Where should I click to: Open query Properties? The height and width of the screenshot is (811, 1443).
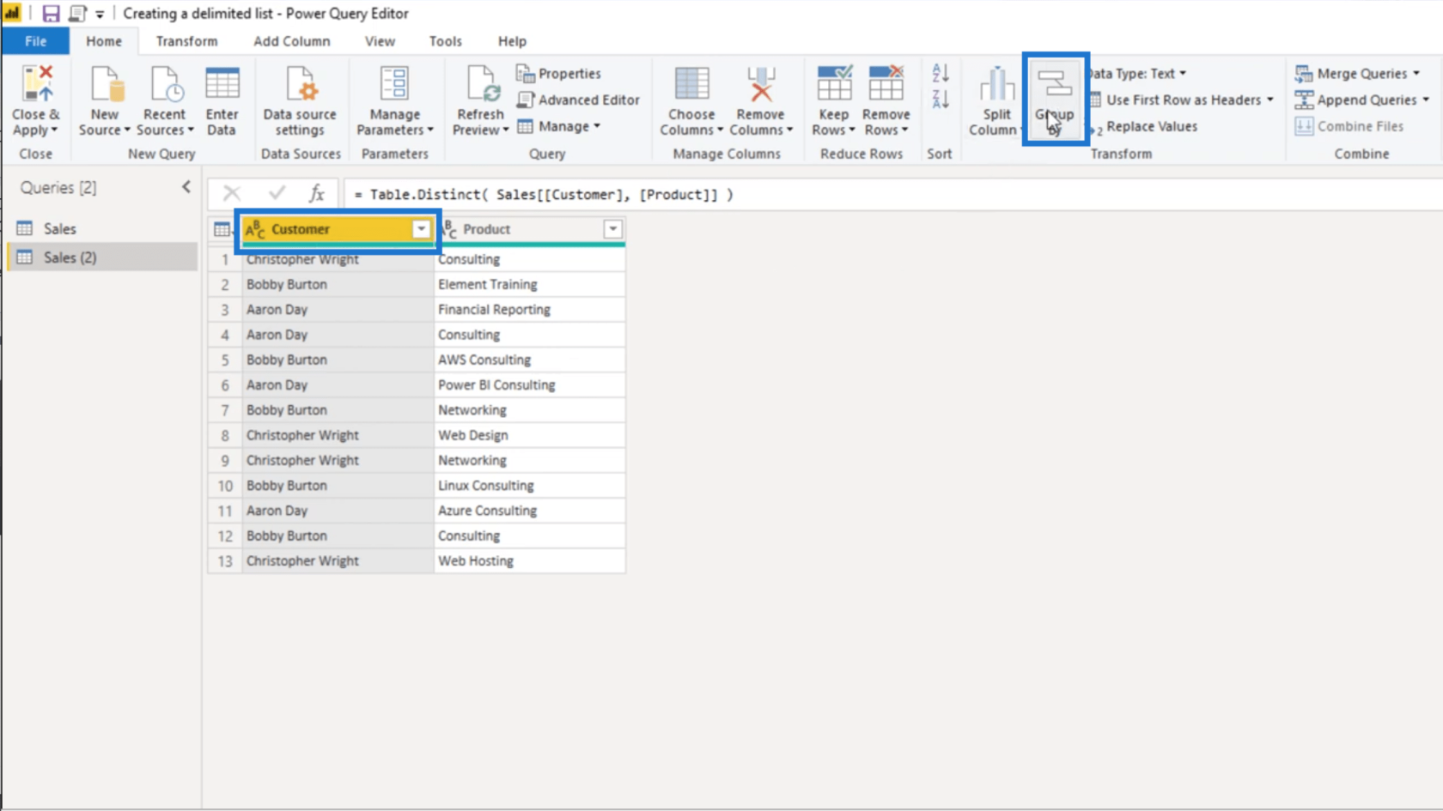[x=558, y=74]
